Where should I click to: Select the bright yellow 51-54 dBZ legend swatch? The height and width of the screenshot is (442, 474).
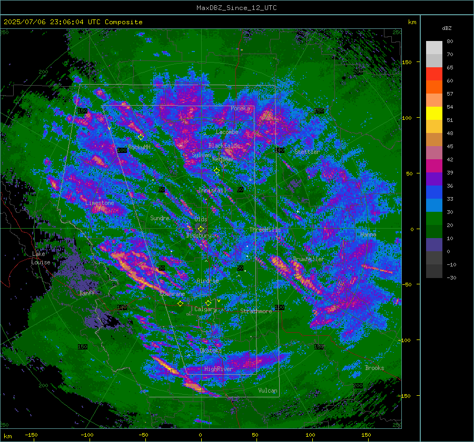tap(434, 114)
